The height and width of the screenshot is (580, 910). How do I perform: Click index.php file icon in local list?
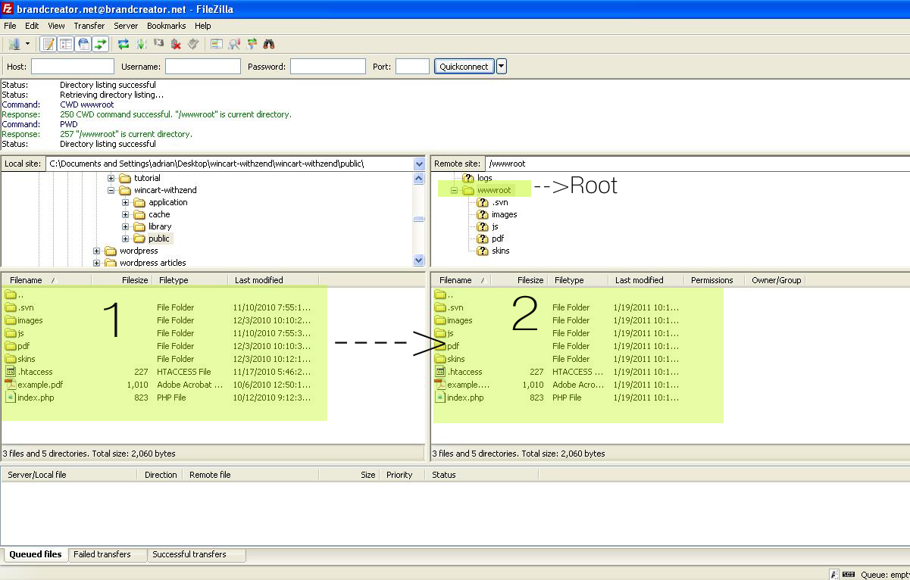tap(11, 398)
